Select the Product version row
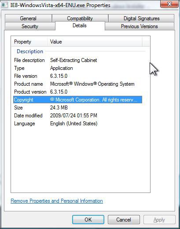 (x=77, y=92)
